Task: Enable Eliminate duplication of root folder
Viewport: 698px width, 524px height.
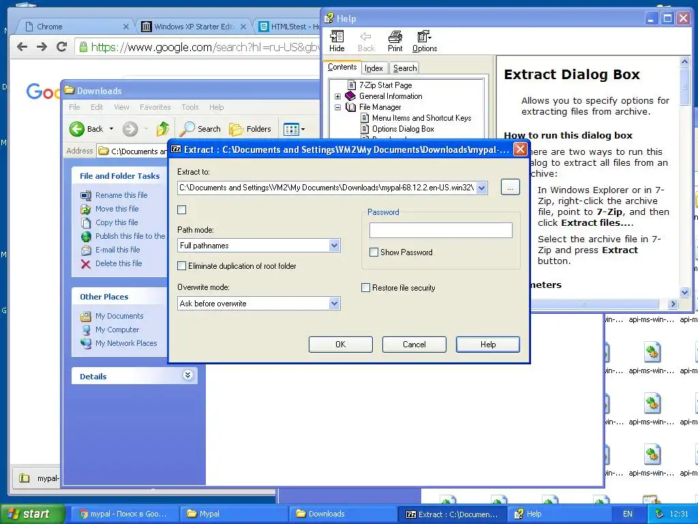Action: [181, 266]
